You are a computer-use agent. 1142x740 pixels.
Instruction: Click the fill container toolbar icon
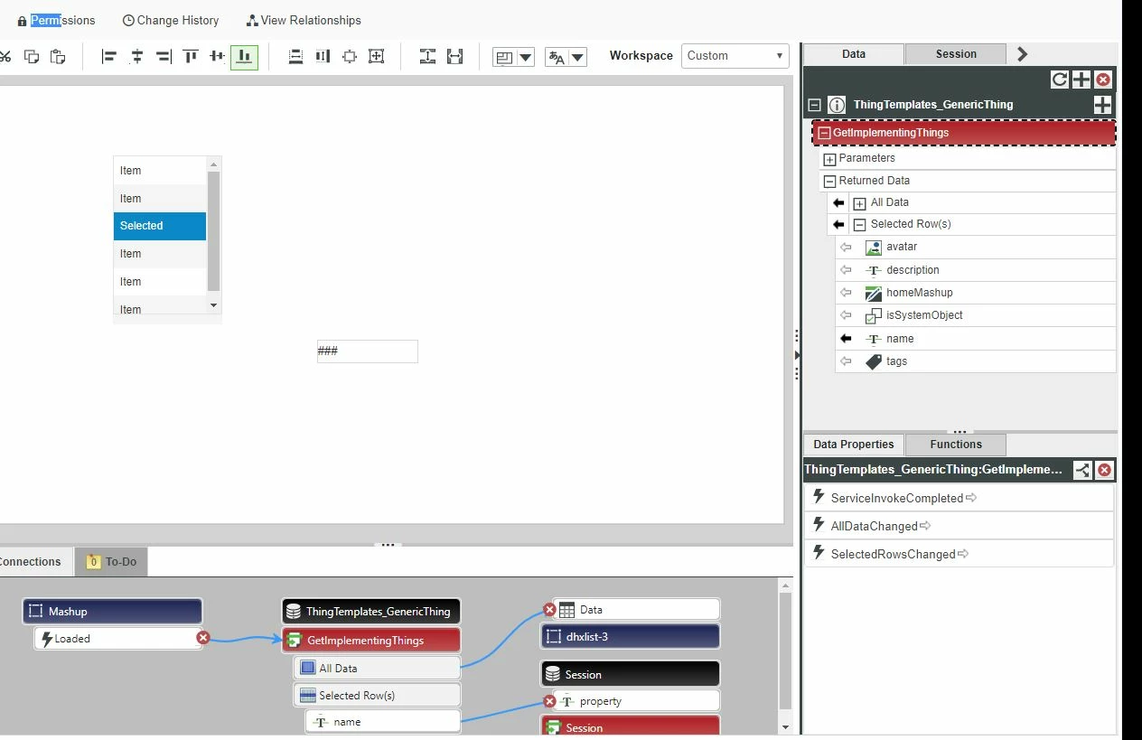coord(377,56)
